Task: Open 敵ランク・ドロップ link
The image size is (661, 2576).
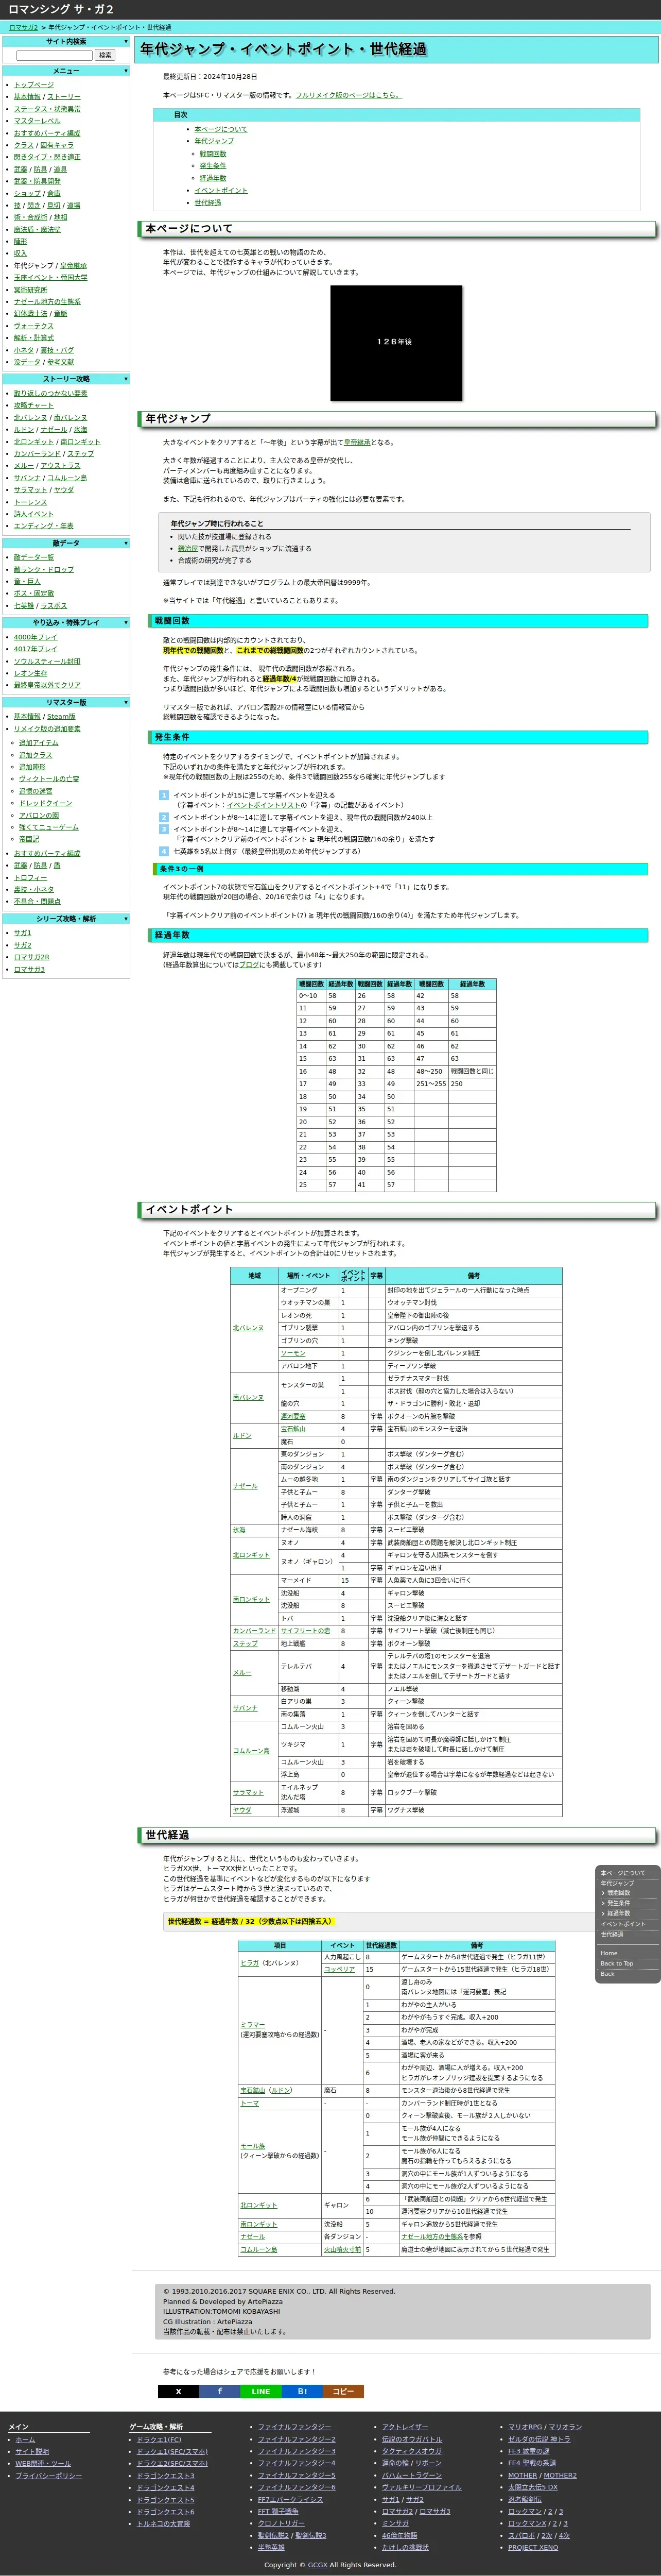Action: pos(44,569)
